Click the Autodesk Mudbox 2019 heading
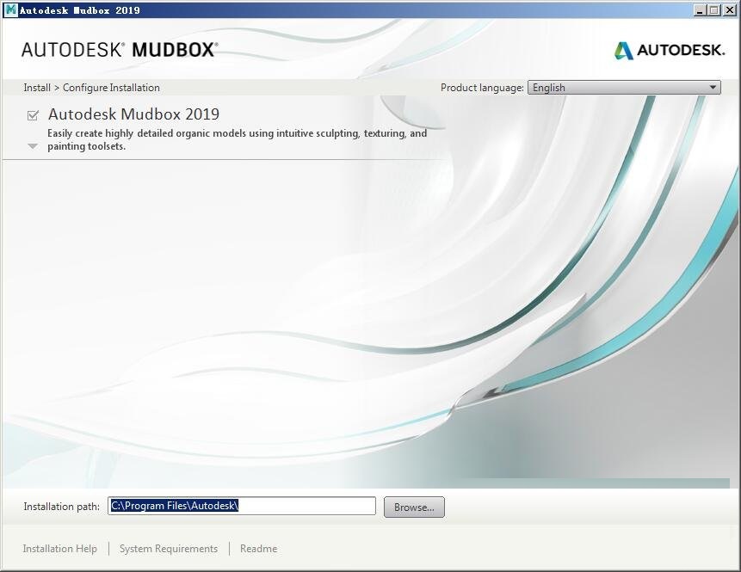 (x=134, y=114)
